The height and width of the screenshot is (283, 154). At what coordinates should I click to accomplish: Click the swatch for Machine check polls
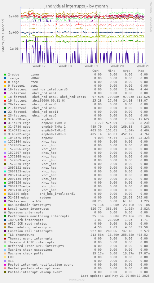(x=5, y=253)
